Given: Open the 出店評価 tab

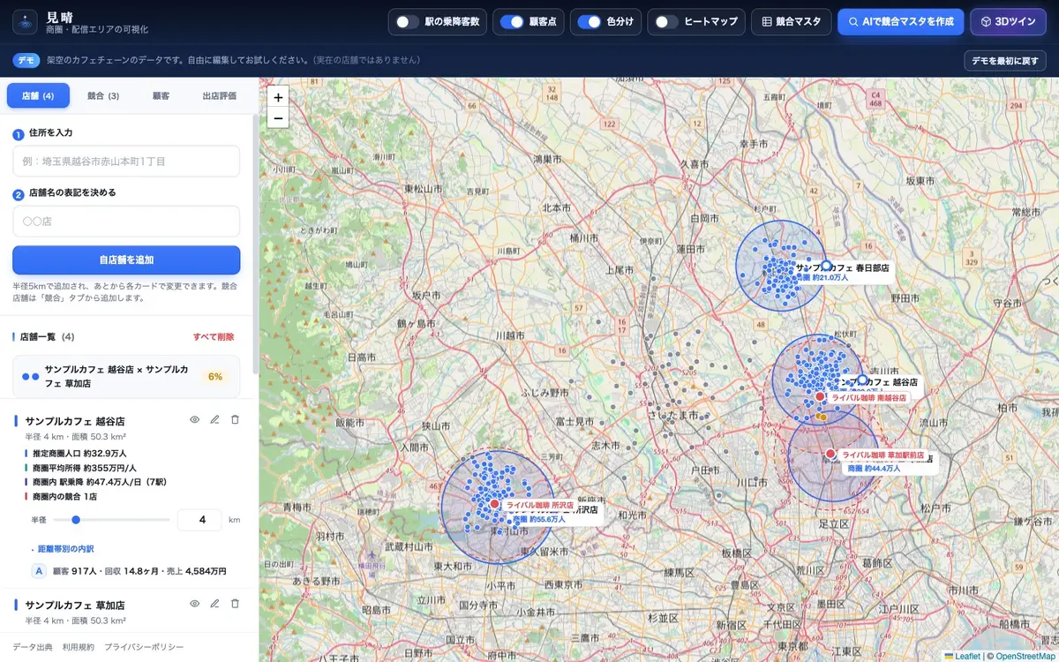Looking at the screenshot, I should [219, 95].
